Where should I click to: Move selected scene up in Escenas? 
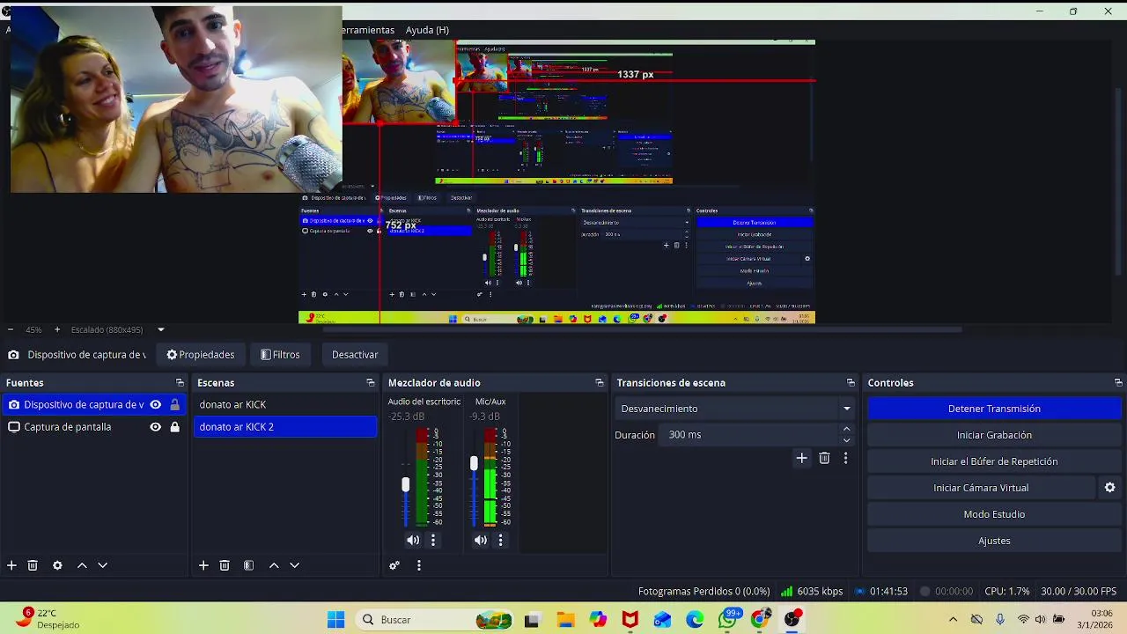(x=274, y=565)
